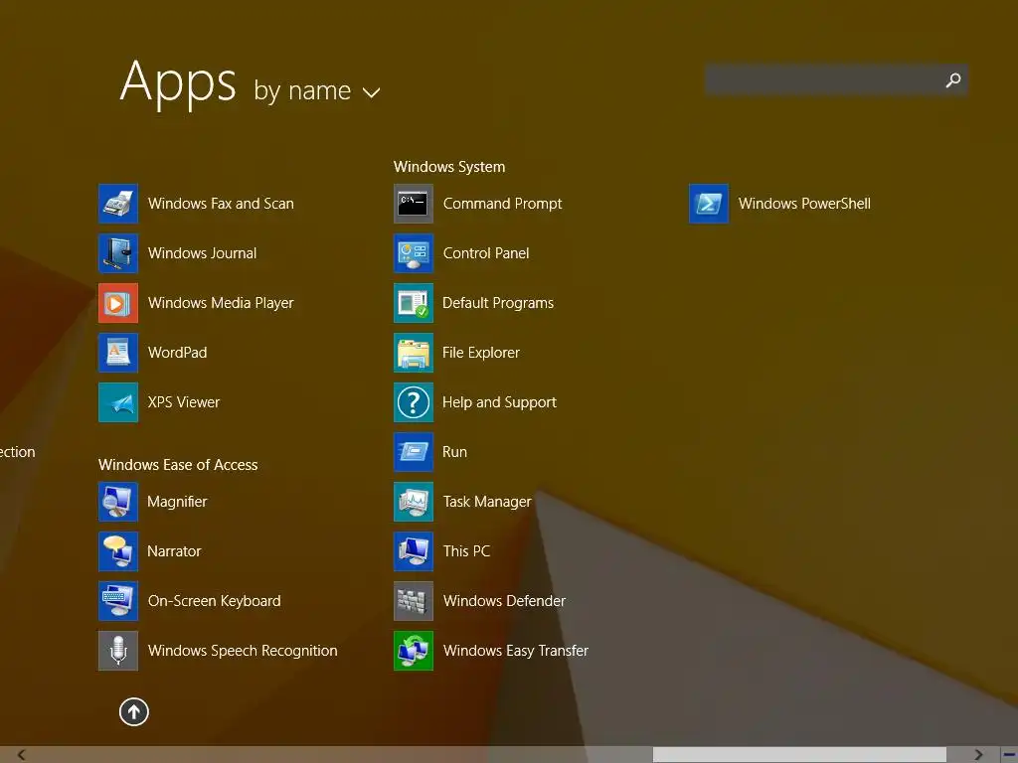Open the Run icon

414,452
